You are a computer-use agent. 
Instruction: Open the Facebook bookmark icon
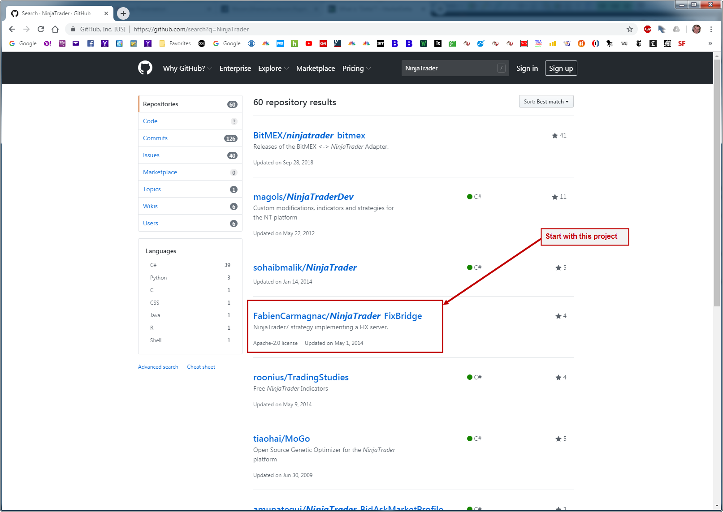(x=91, y=43)
